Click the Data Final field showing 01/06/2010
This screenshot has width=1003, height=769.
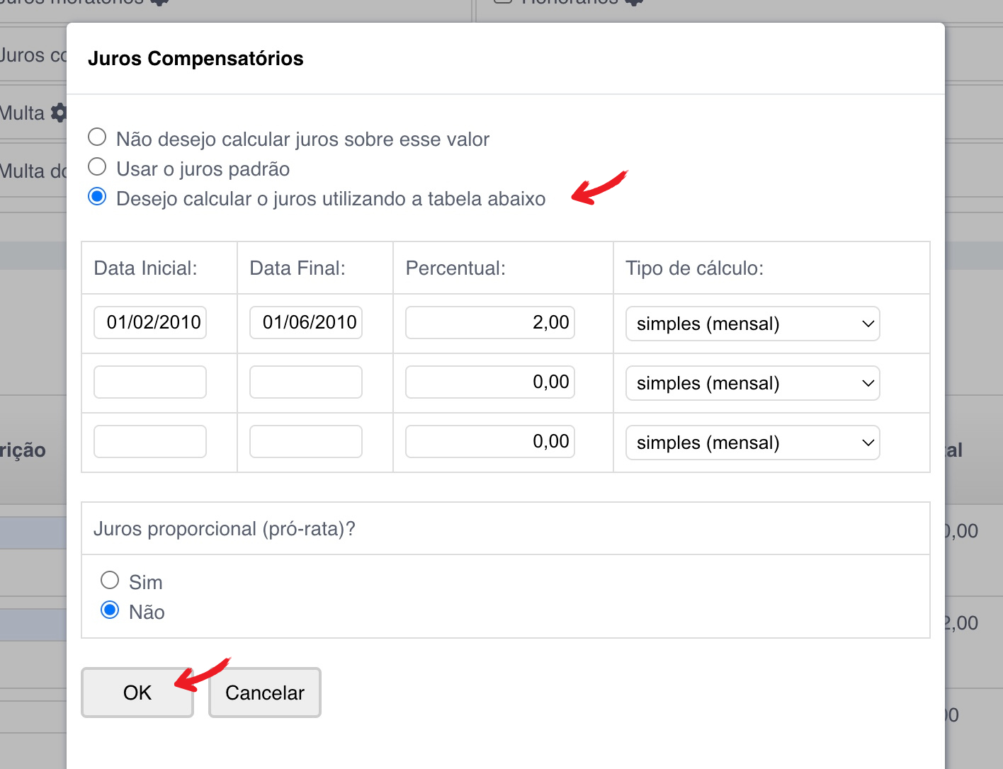[306, 323]
